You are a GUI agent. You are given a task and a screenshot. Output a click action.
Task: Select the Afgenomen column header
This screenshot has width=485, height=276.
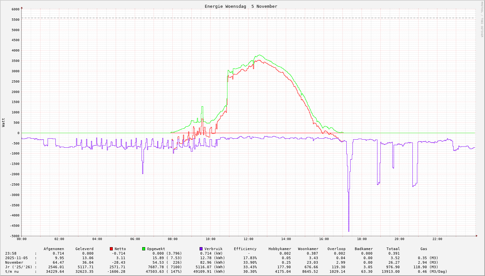point(54,249)
